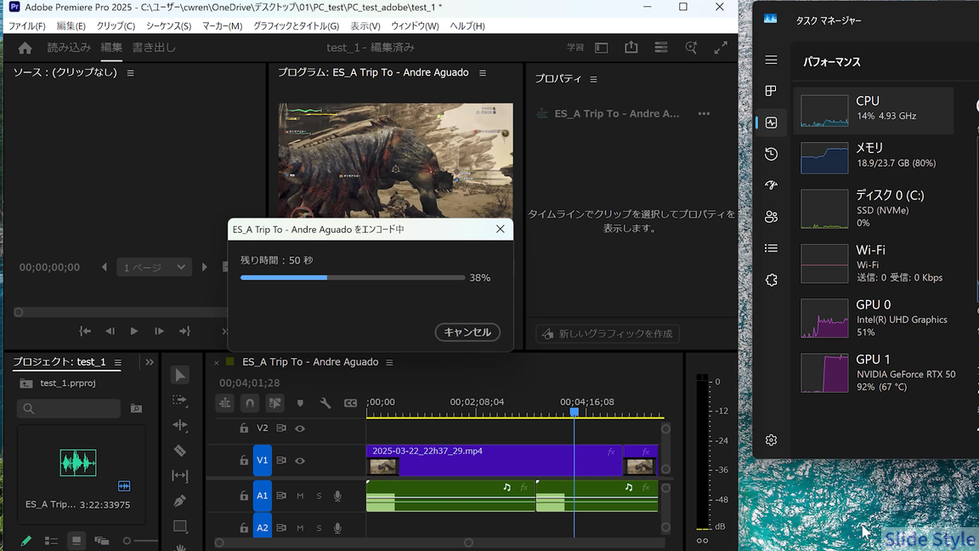Toggle lock on the V2 track
979x551 pixels.
pyautogui.click(x=244, y=429)
